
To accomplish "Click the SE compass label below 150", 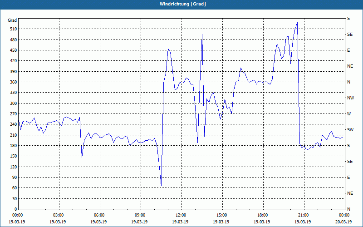I will click(x=350, y=162).
